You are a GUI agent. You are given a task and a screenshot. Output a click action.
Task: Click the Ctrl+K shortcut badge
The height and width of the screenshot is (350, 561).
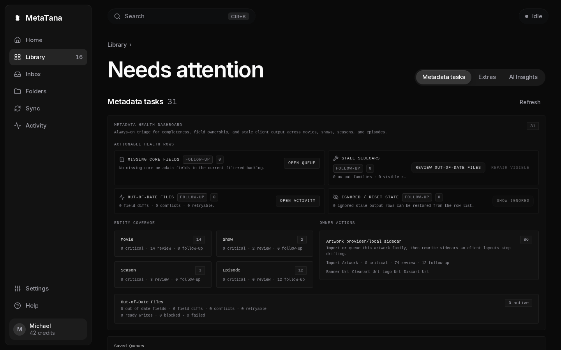[238, 16]
